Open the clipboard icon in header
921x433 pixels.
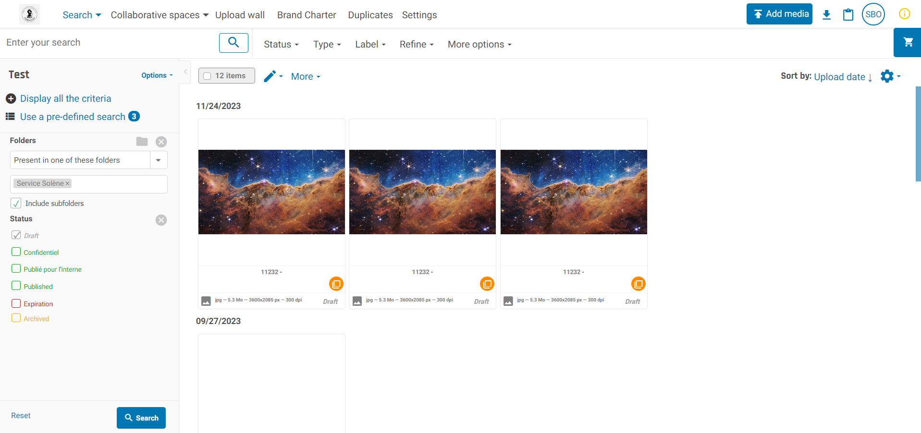tap(848, 14)
